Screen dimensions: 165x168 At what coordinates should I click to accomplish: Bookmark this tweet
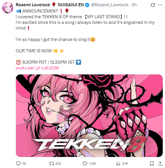[152, 164]
